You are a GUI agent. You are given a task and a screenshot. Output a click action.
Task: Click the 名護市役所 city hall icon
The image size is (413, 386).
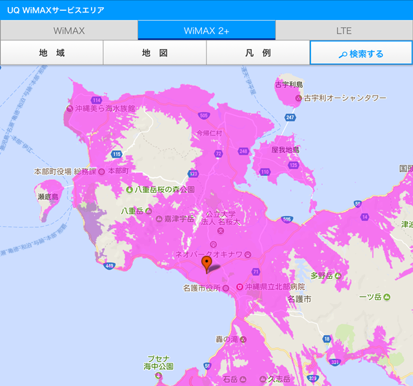pos(225,288)
